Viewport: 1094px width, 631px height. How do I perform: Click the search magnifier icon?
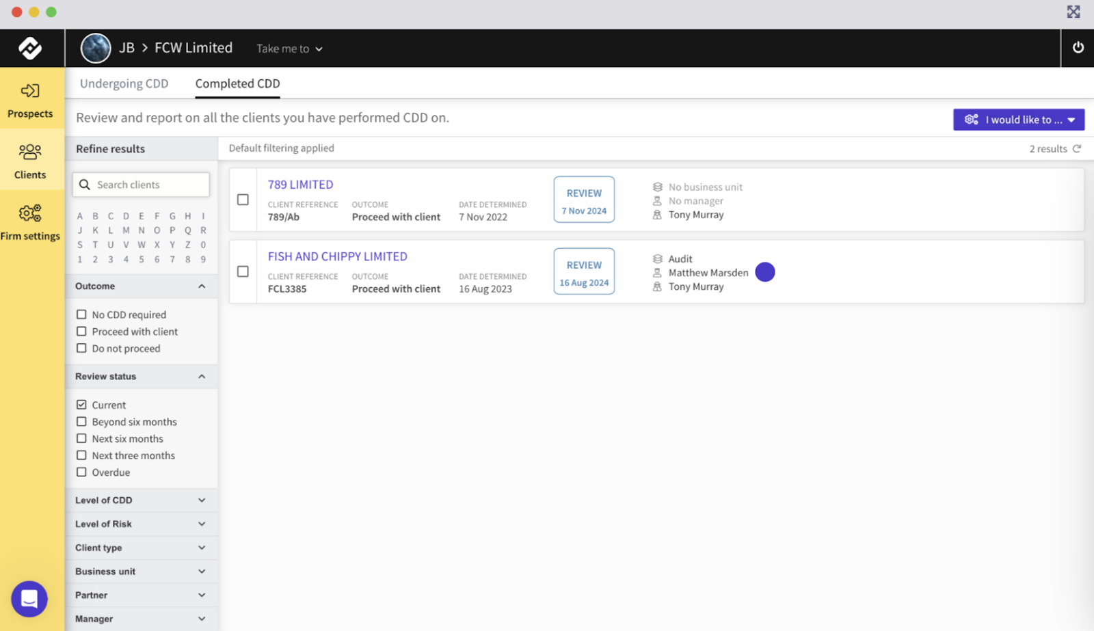(x=85, y=185)
